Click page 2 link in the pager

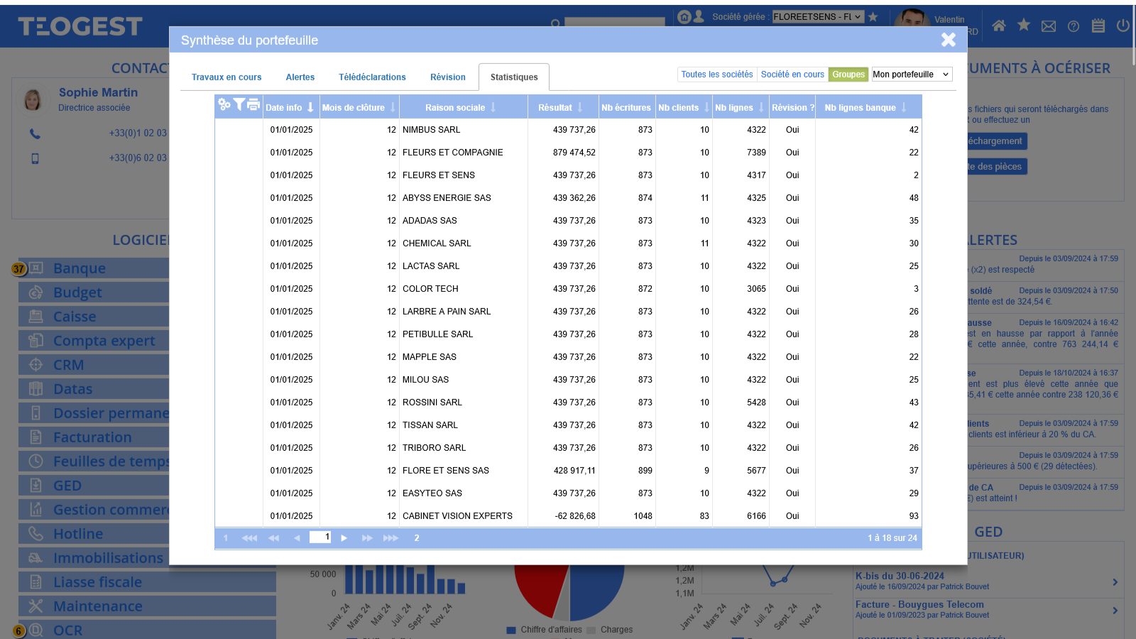pyautogui.click(x=417, y=538)
